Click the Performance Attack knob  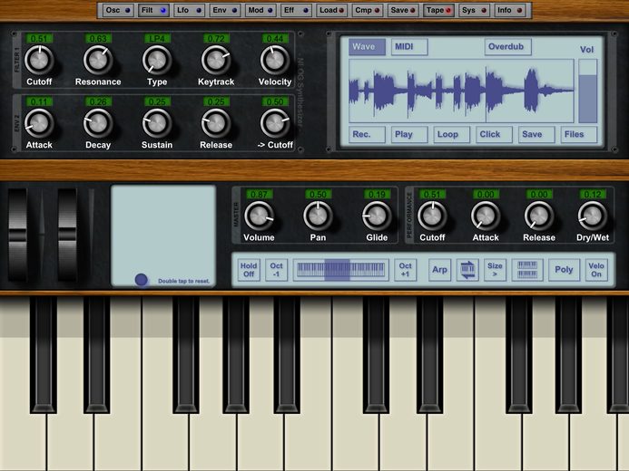click(x=486, y=216)
